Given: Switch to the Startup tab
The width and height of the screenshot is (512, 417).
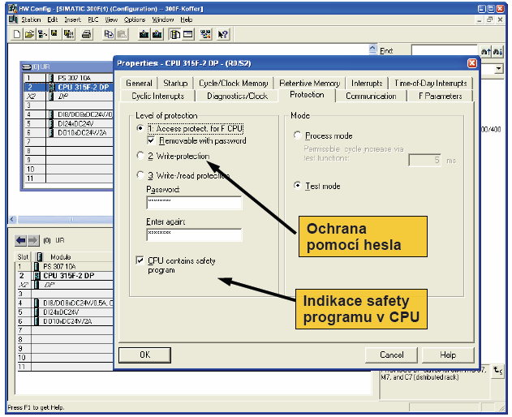Looking at the screenshot, I should (x=175, y=84).
